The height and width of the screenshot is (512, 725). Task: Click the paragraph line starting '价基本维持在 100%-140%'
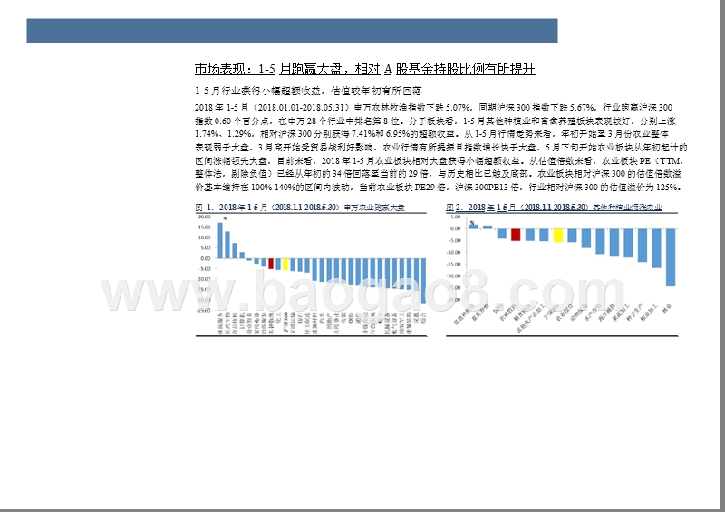[438, 187]
